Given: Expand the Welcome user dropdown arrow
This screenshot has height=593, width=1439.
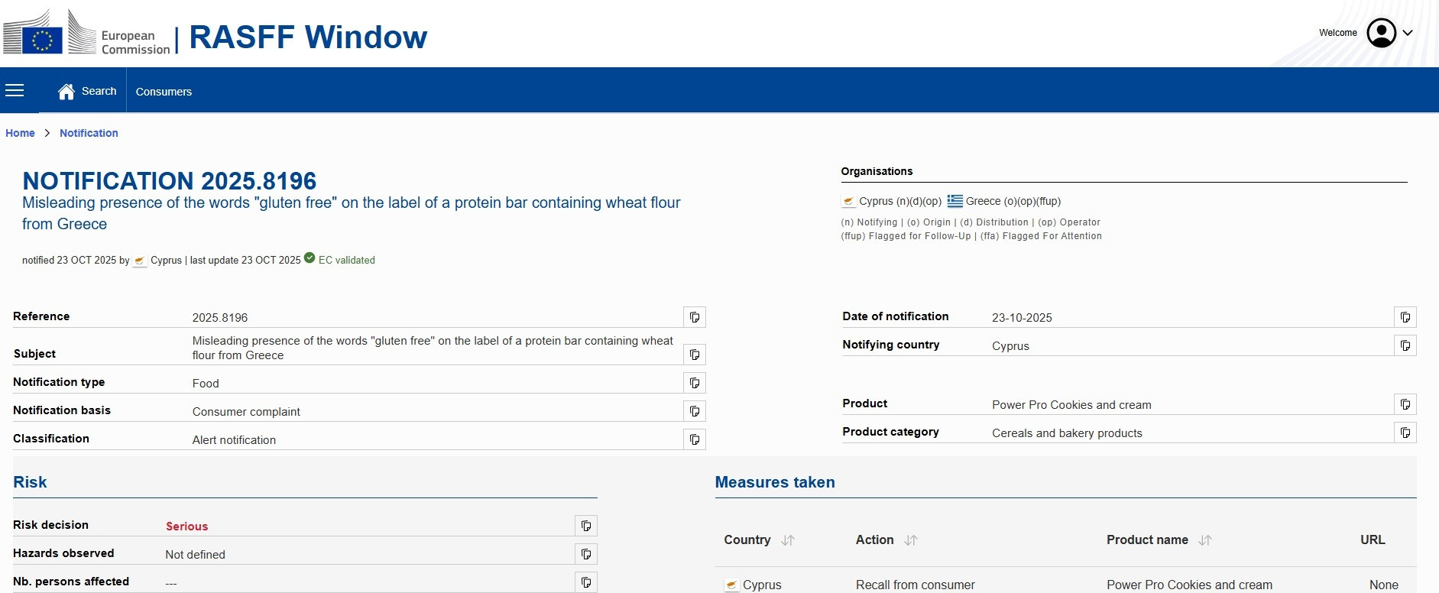Looking at the screenshot, I should [x=1408, y=33].
